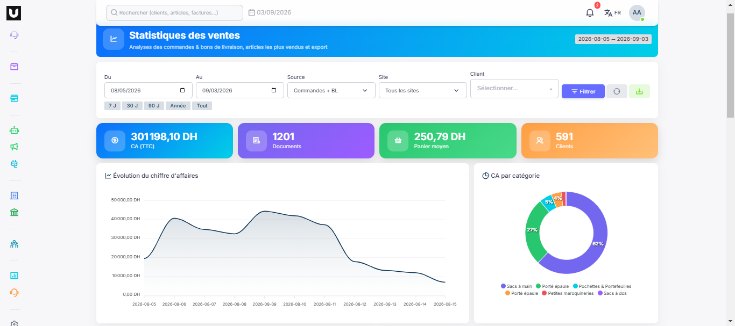Viewport: 735px width, 326px height.
Task: Open the blue office building sidebar icon
Action: coord(15,195)
